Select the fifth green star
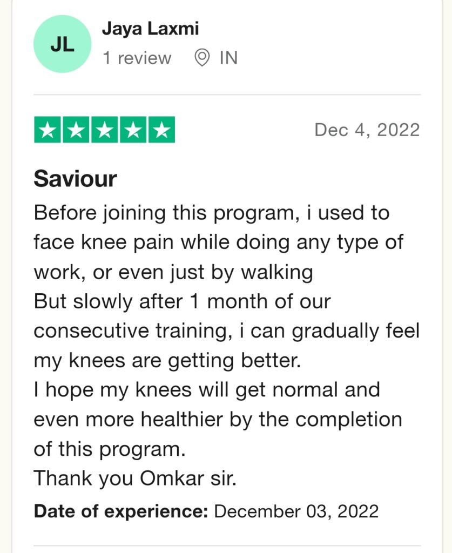The image size is (452, 553). pos(161,130)
